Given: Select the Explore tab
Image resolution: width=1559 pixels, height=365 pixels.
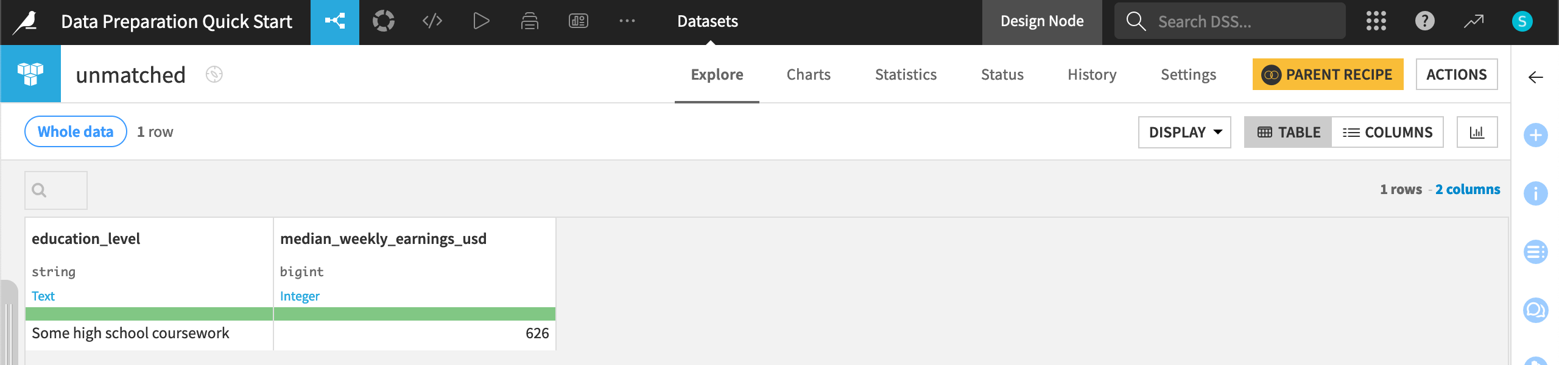Looking at the screenshot, I should pyautogui.click(x=717, y=75).
